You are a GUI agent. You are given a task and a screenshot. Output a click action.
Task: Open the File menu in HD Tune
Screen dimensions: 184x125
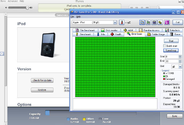coord(72,16)
